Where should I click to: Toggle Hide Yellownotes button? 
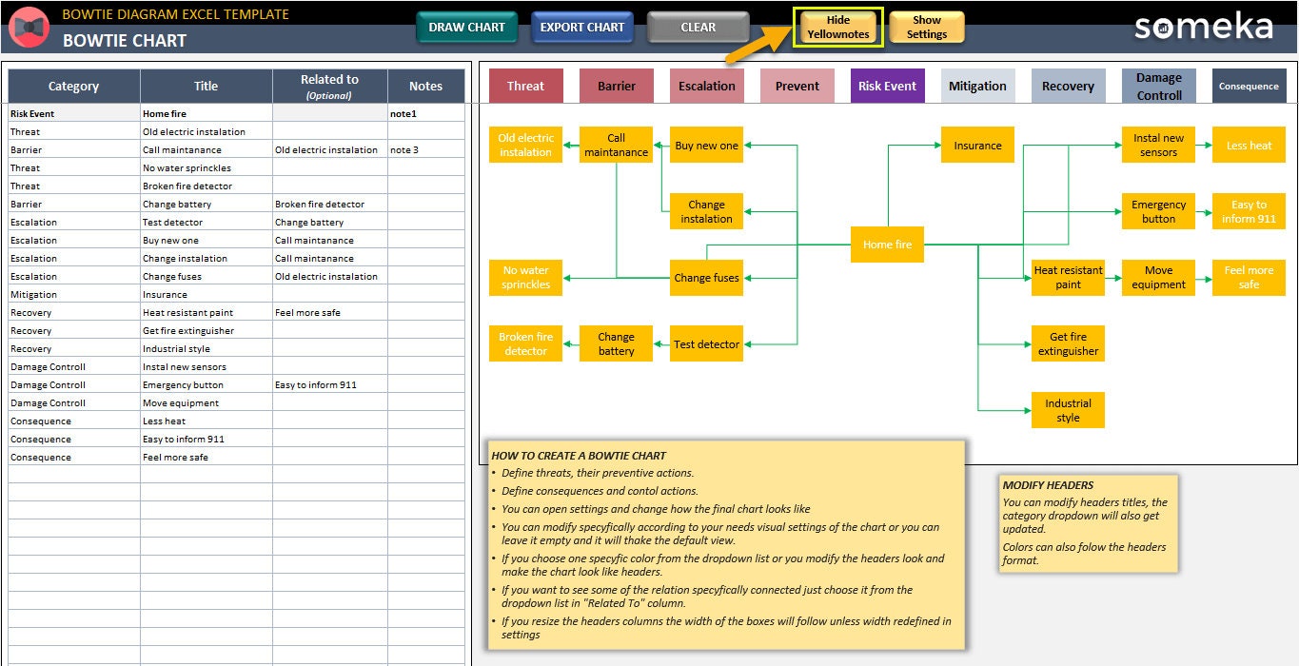(838, 28)
